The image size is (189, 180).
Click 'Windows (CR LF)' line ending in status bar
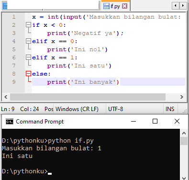77,109
